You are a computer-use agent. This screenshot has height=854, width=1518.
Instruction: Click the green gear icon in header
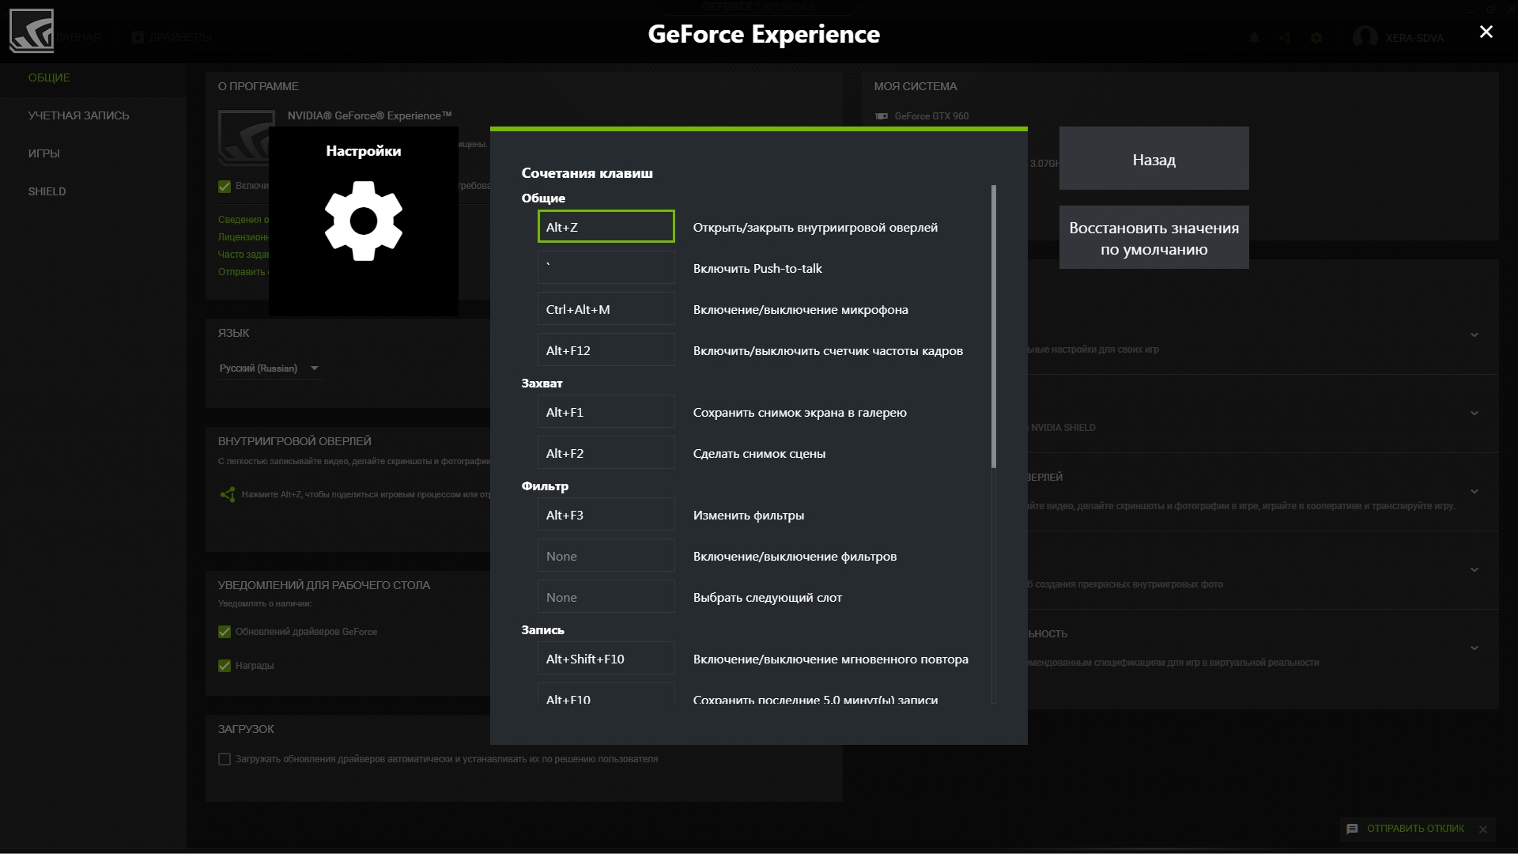click(x=1316, y=38)
